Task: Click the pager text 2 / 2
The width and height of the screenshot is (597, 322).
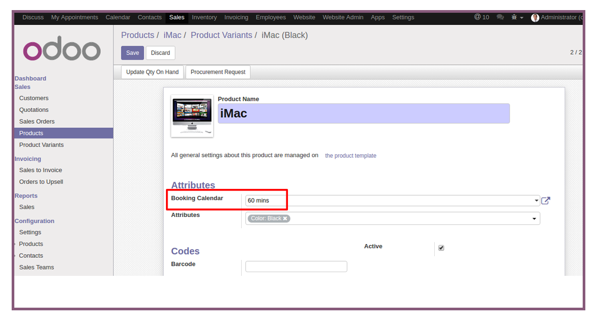Action: [576, 52]
